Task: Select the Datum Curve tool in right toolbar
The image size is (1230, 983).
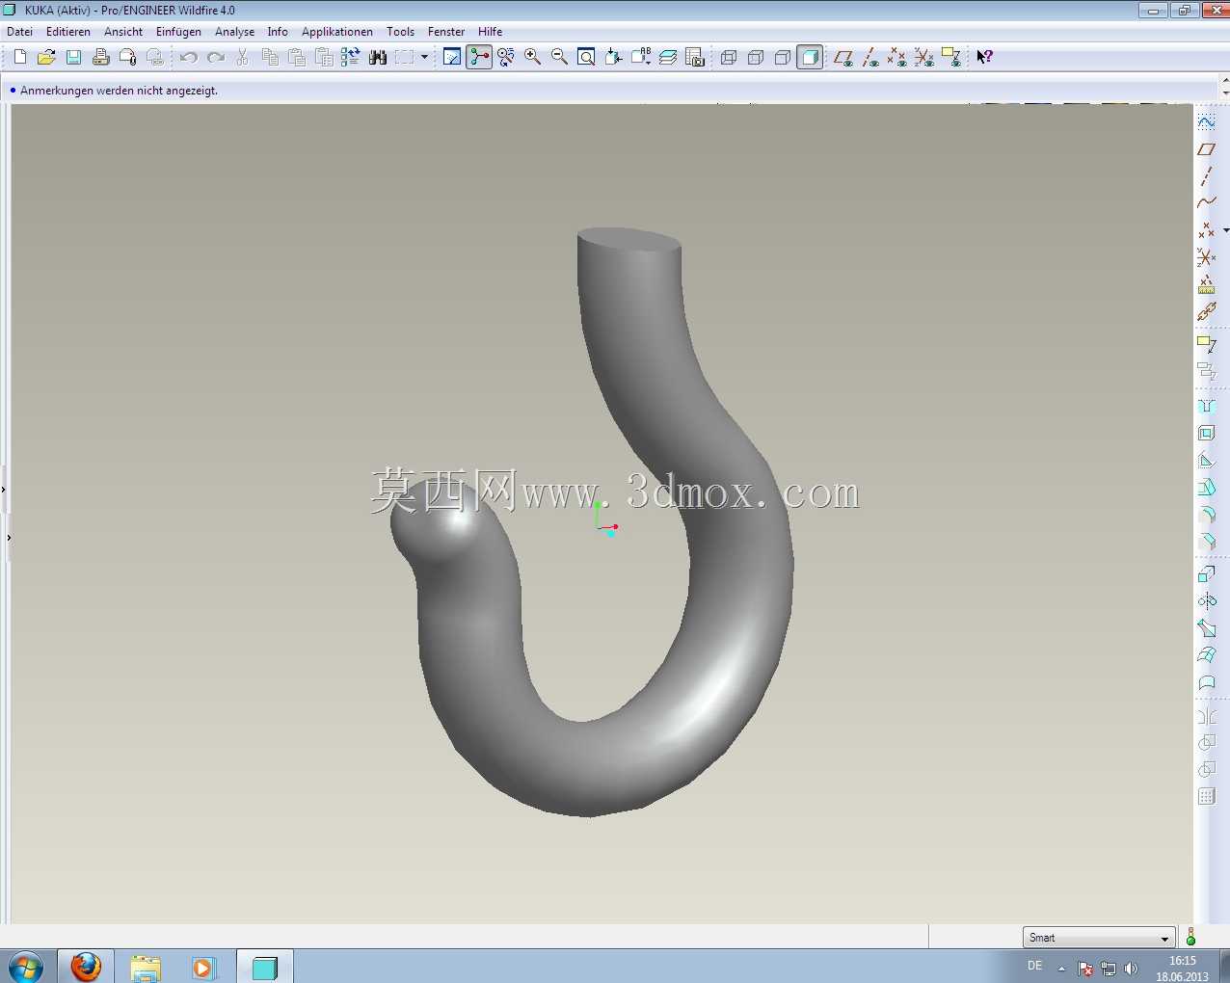Action: [x=1206, y=203]
